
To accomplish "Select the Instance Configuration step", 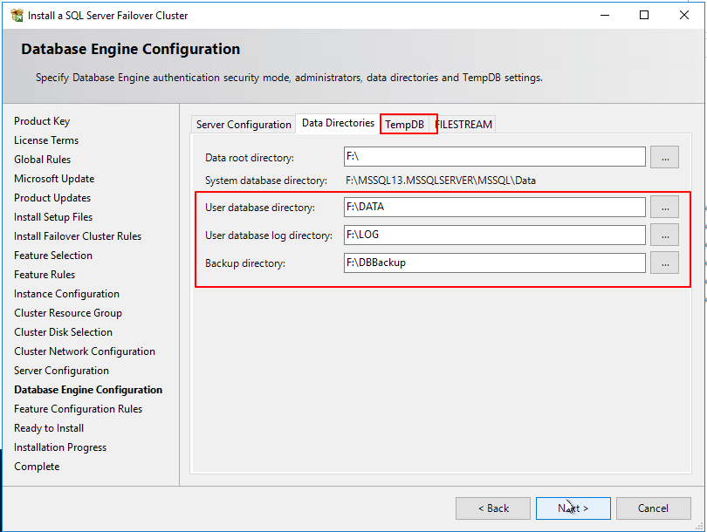I will pos(66,294).
